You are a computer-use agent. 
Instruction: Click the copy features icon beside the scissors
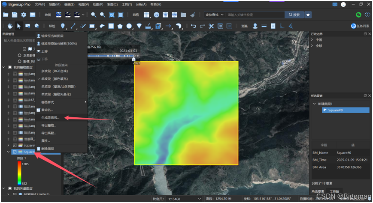[x=220, y=26]
